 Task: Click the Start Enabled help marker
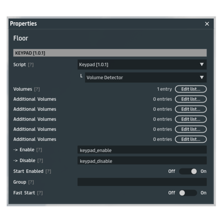48,171
